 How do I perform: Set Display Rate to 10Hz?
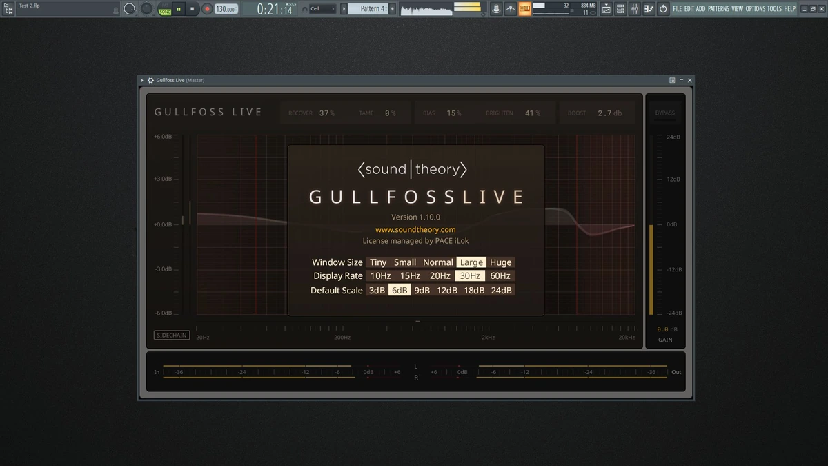(x=379, y=276)
